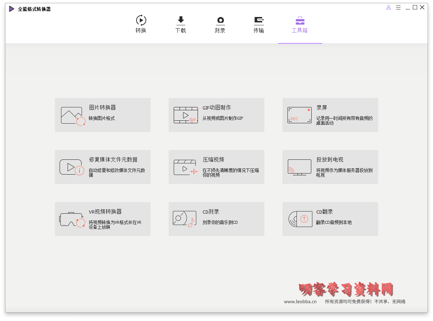Click the 录屏 REC screen recorder icon
433x321 pixels.
pyautogui.click(x=299, y=115)
